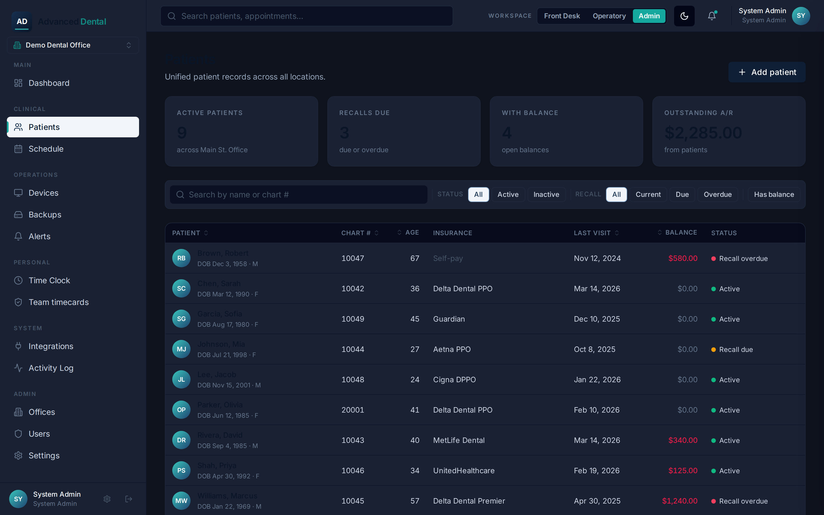Click SY avatar in top bar
Screen dimensions: 824x515
tap(801, 16)
